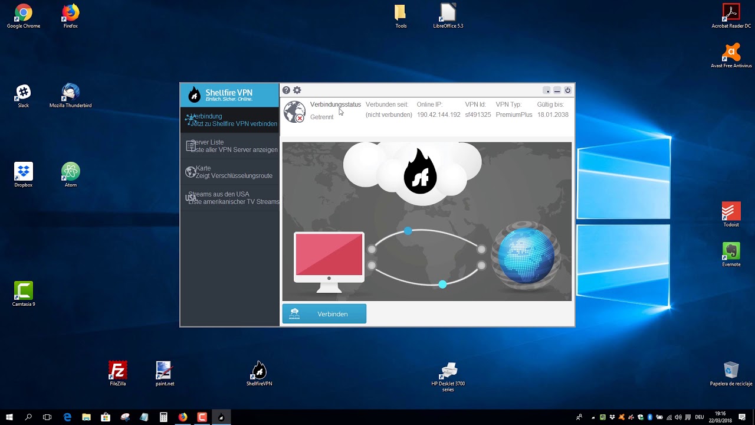The height and width of the screenshot is (425, 755).
Task: Switch to Firefox in the taskbar
Action: click(183, 417)
